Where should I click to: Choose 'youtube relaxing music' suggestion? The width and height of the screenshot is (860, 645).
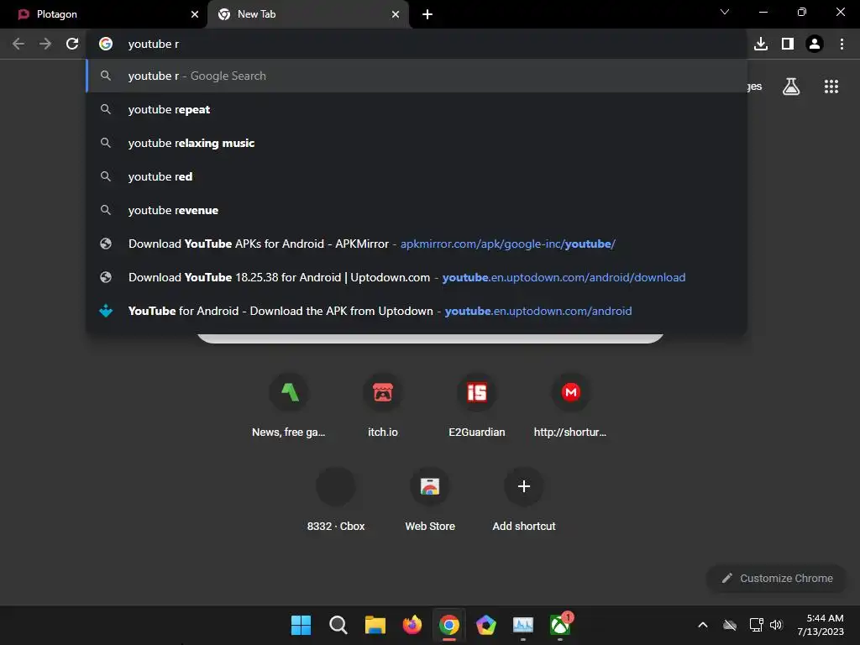[417, 143]
